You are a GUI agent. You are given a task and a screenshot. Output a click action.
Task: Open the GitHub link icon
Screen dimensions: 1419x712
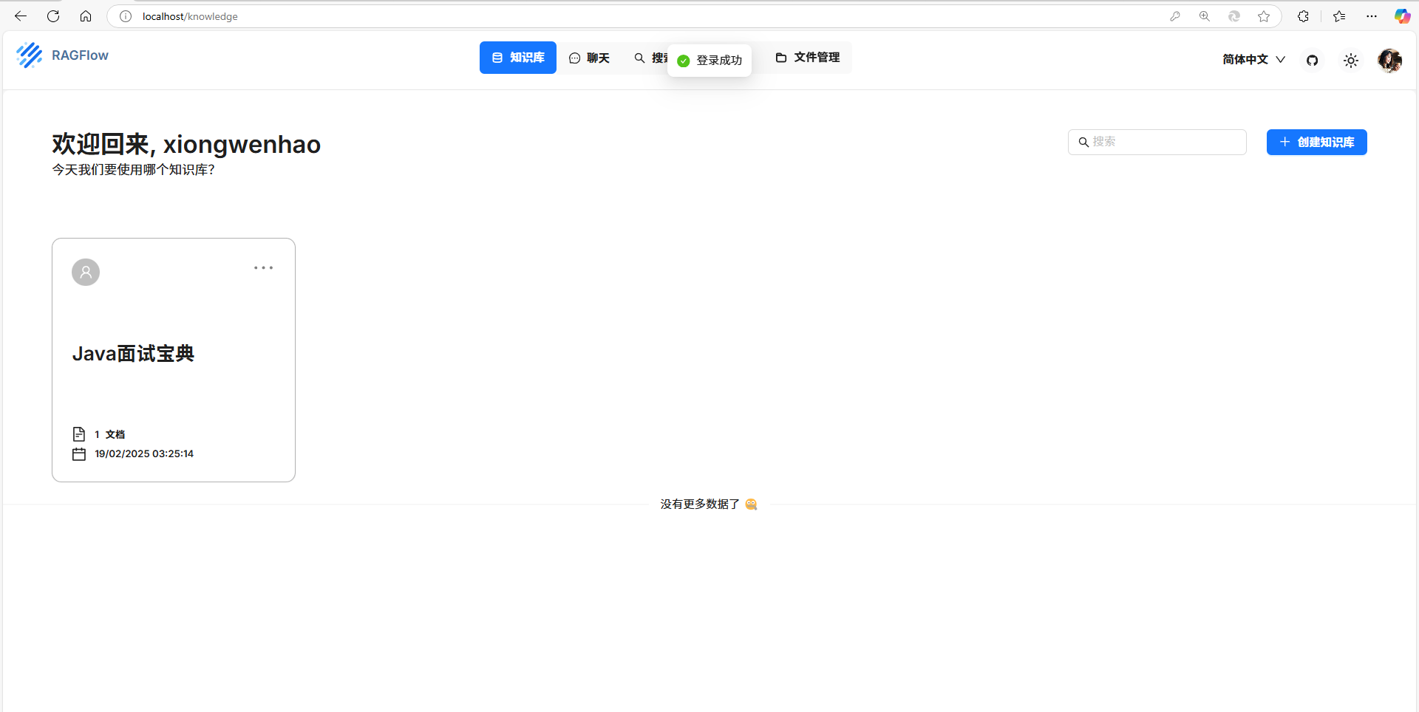coord(1313,61)
